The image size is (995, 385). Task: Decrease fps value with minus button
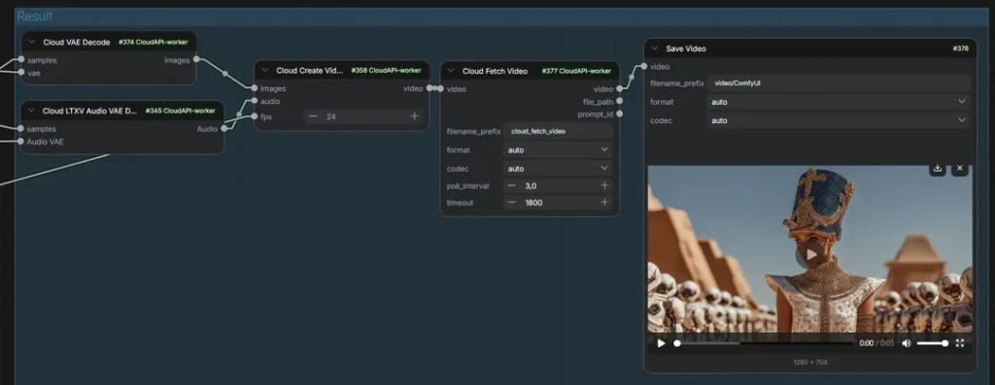click(313, 116)
